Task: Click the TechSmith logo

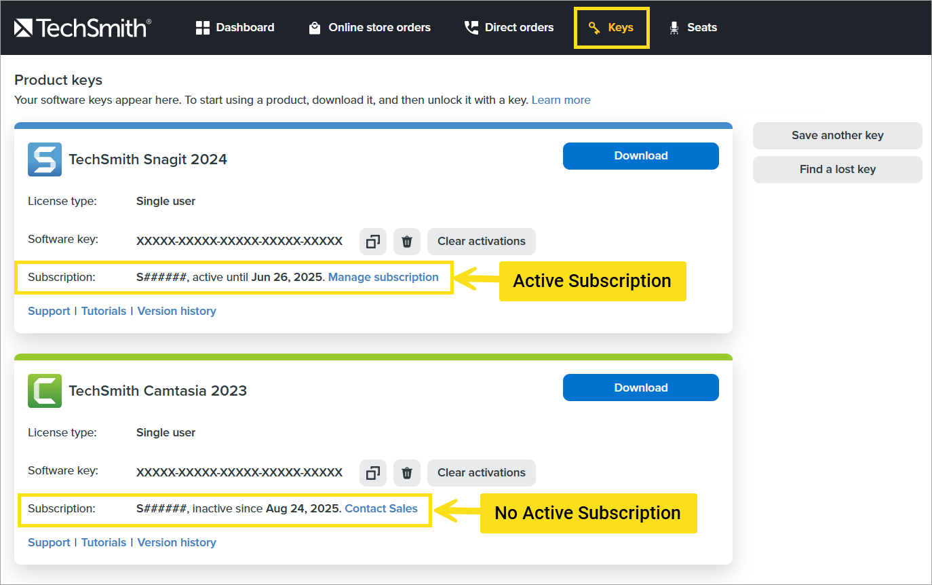Action: coord(82,28)
